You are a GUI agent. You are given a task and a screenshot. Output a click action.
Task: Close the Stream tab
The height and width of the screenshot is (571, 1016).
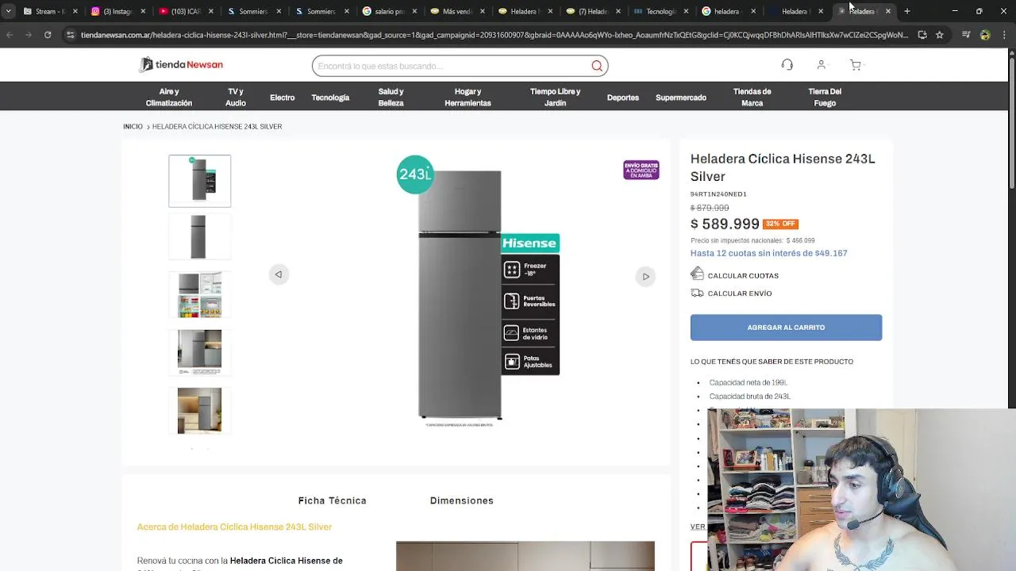(x=75, y=11)
